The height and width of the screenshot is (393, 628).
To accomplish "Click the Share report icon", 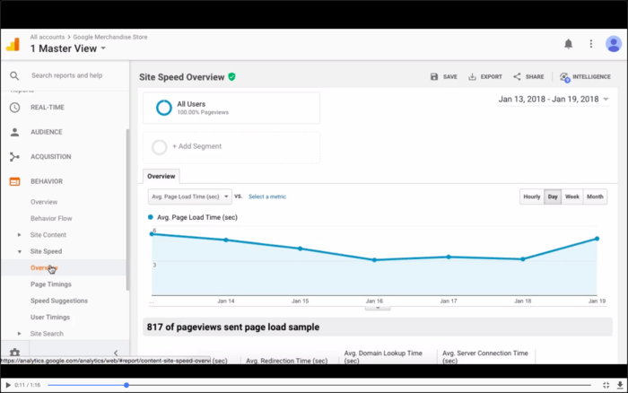I will [x=518, y=77].
